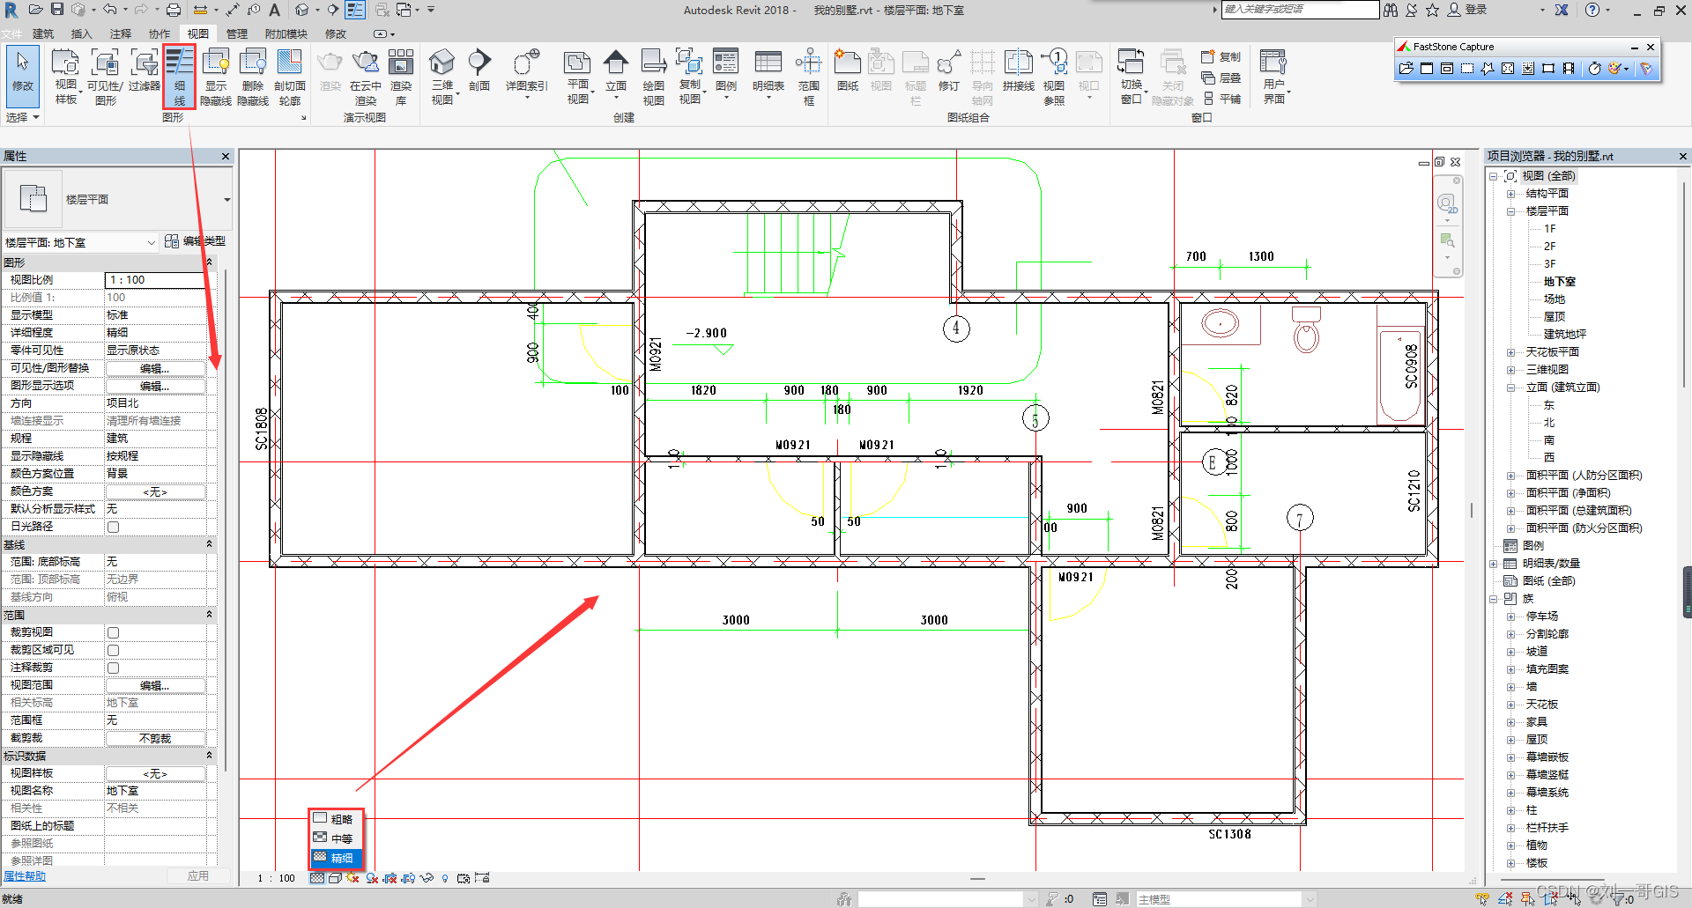The height and width of the screenshot is (908, 1692).
Task: Create a 绘图视图 drafting view
Action: click(653, 77)
